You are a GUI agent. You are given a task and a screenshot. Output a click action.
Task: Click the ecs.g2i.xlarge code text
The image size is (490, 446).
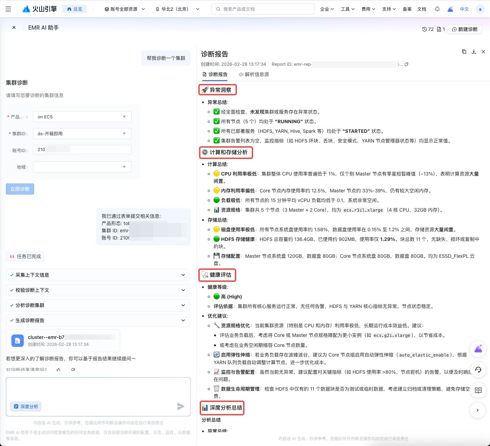point(392,335)
